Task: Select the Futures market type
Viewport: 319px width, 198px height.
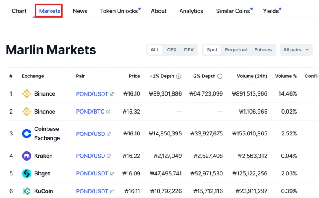Action: 263,50
